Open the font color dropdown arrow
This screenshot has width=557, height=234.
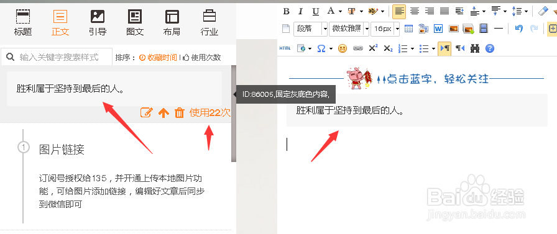tap(340, 11)
